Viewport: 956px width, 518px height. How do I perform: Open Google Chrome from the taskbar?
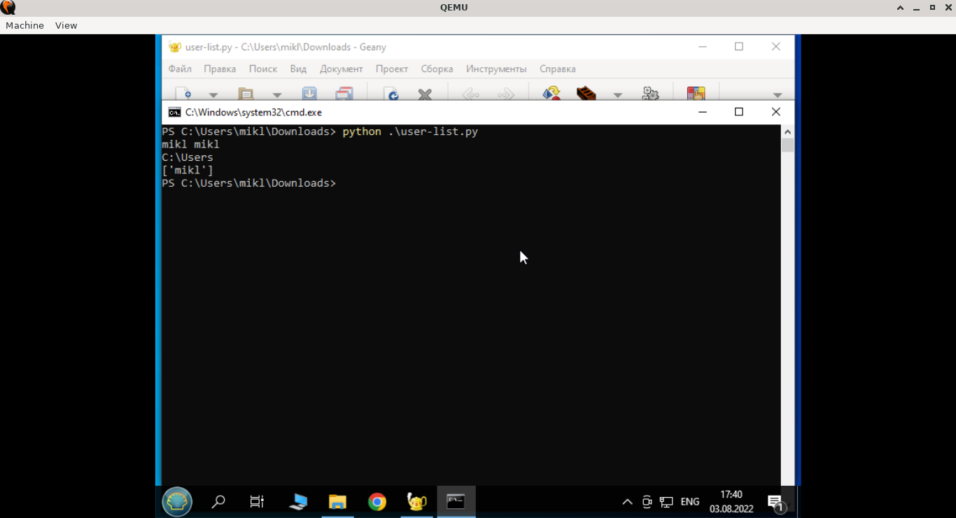pos(377,501)
